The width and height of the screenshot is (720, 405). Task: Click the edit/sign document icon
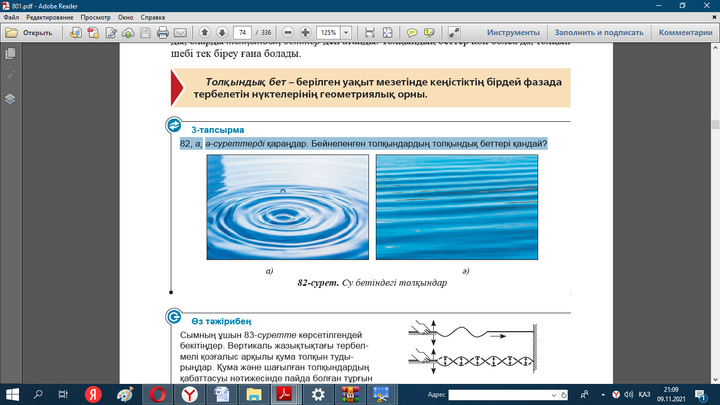pos(111,33)
